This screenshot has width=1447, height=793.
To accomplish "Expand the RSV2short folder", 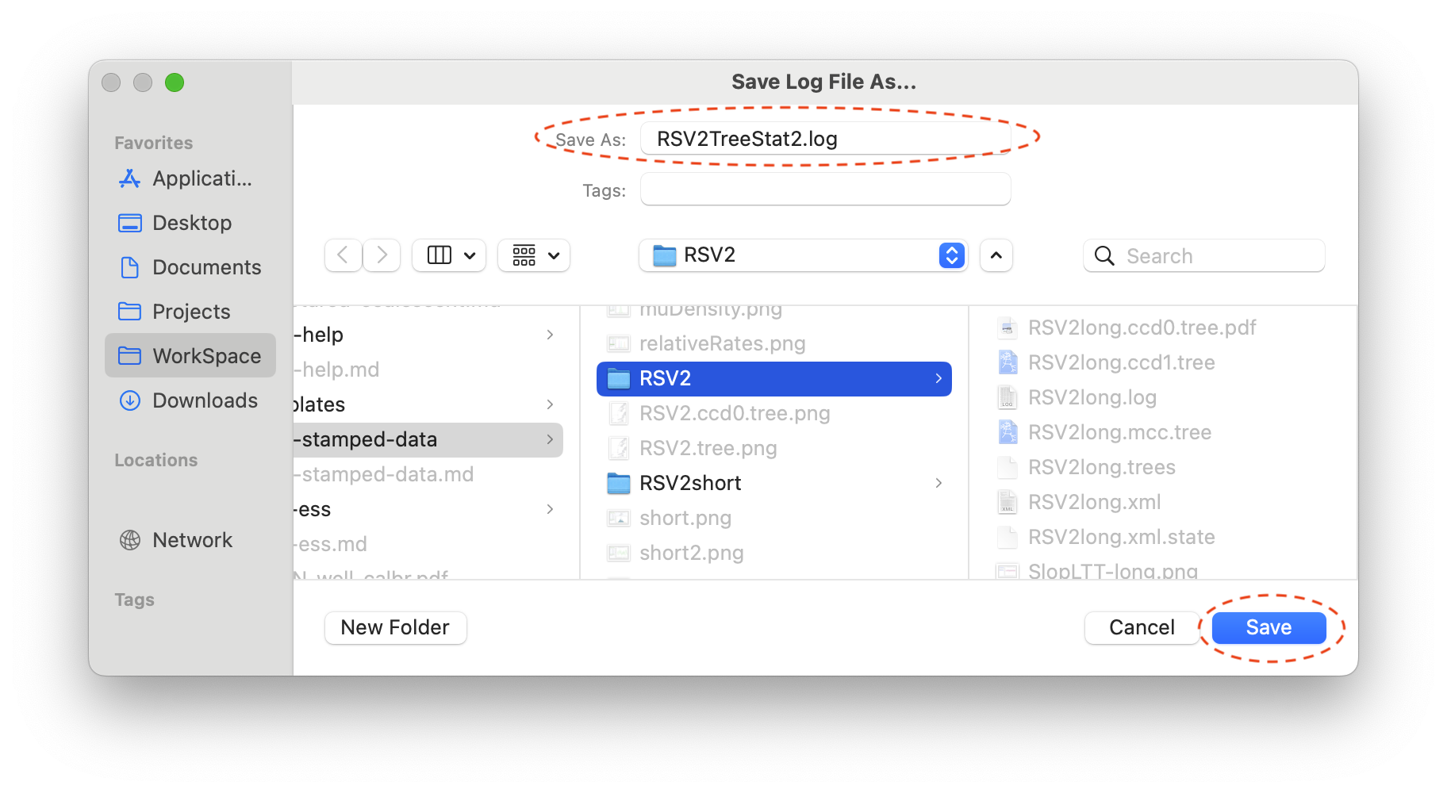I will click(x=773, y=483).
